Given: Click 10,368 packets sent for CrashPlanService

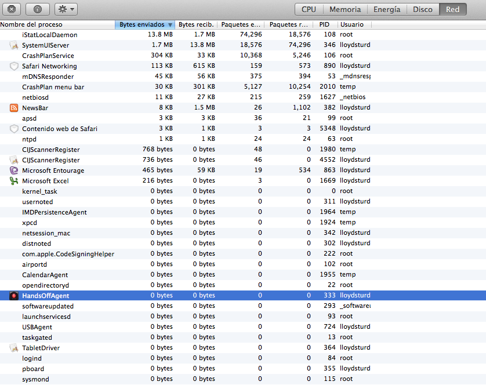Looking at the screenshot, I should (251, 55).
